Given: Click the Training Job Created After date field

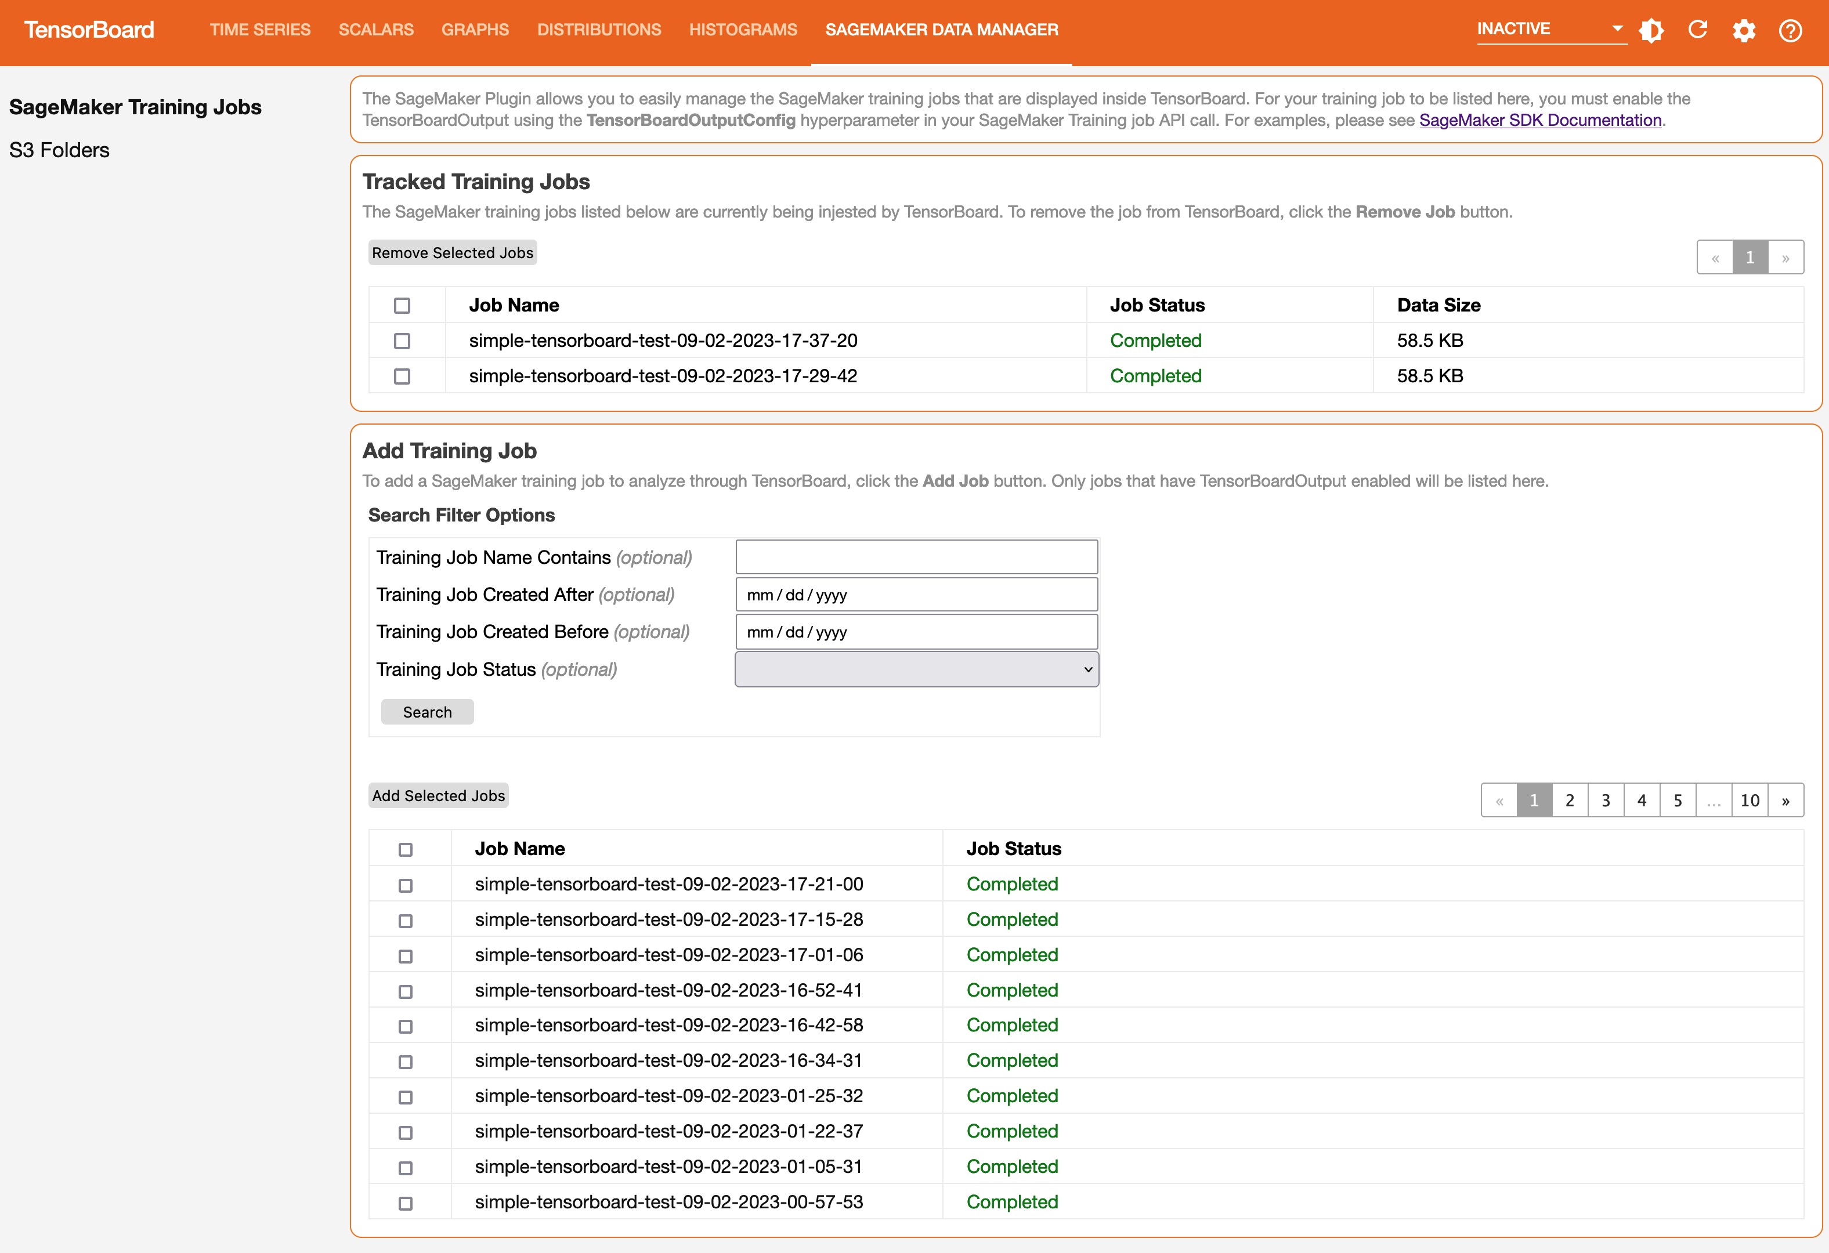Looking at the screenshot, I should click(917, 595).
